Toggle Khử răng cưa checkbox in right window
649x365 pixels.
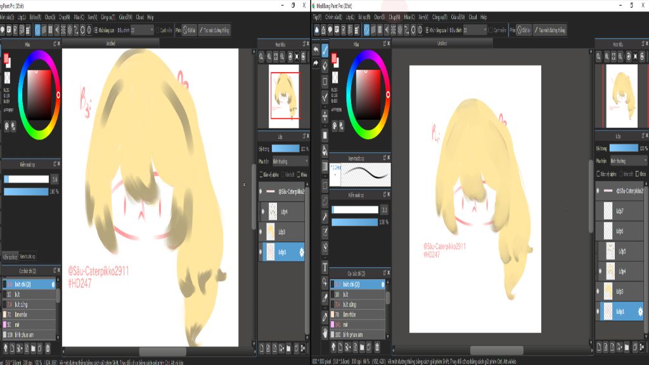pos(428,30)
